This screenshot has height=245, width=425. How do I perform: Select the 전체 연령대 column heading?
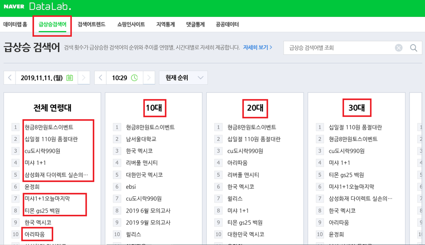coord(52,108)
